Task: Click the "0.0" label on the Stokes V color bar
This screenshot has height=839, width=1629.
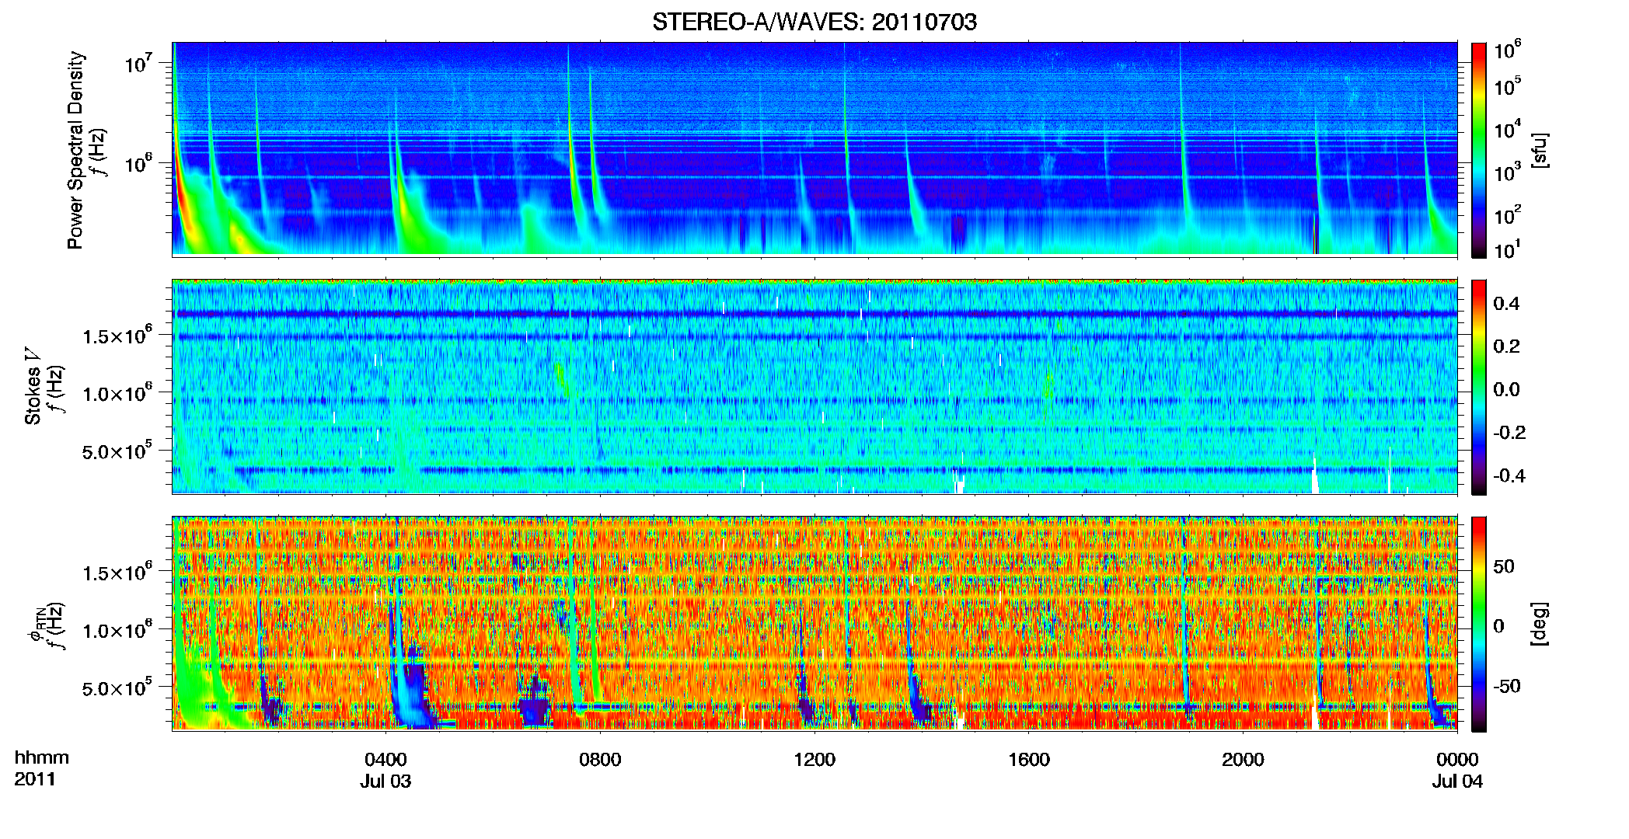Action: point(1506,390)
